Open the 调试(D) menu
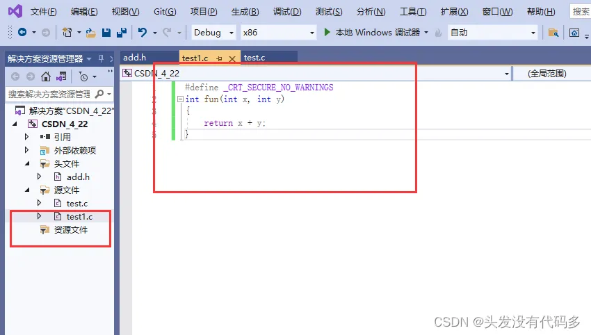Screen dimensions: 591x335 [x=287, y=12]
